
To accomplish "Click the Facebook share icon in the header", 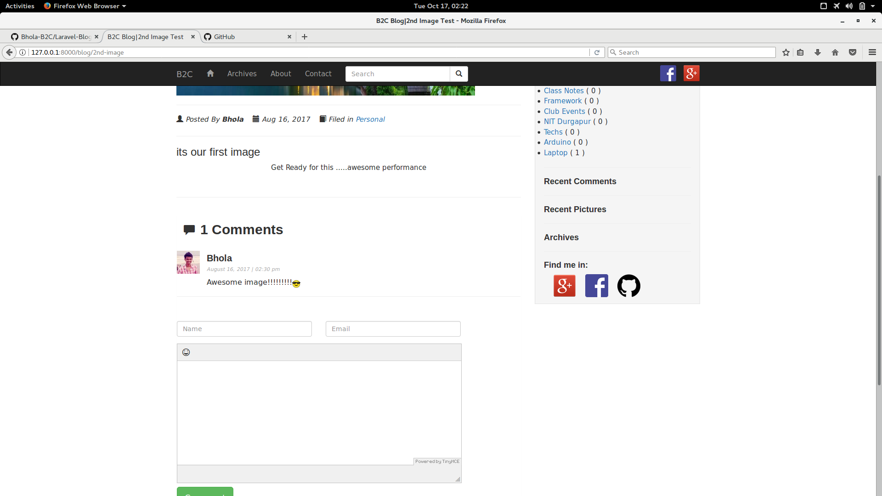I will (x=668, y=73).
